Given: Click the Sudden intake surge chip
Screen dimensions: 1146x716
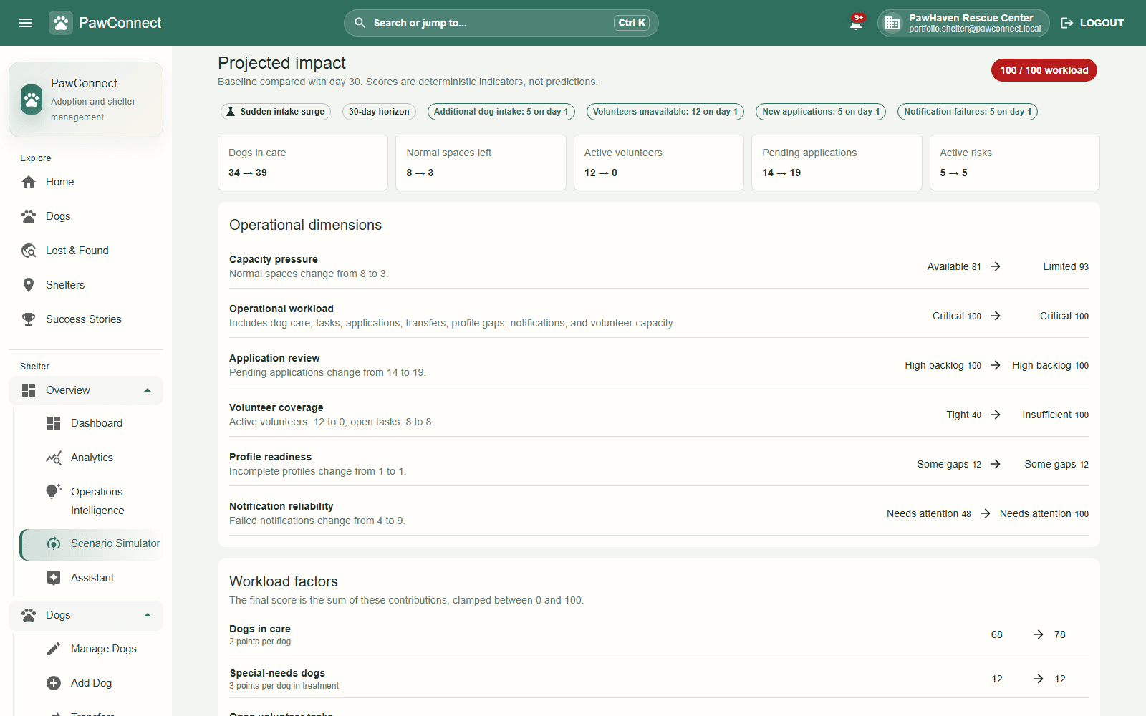Looking at the screenshot, I should tap(276, 112).
